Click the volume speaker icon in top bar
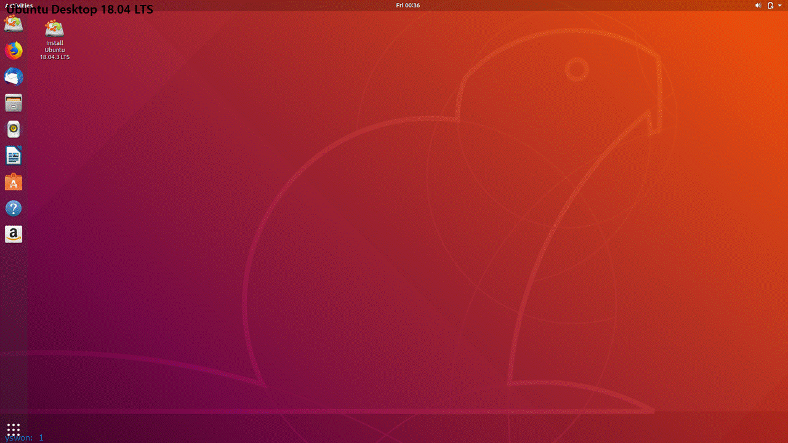The width and height of the screenshot is (788, 443). pyautogui.click(x=758, y=5)
